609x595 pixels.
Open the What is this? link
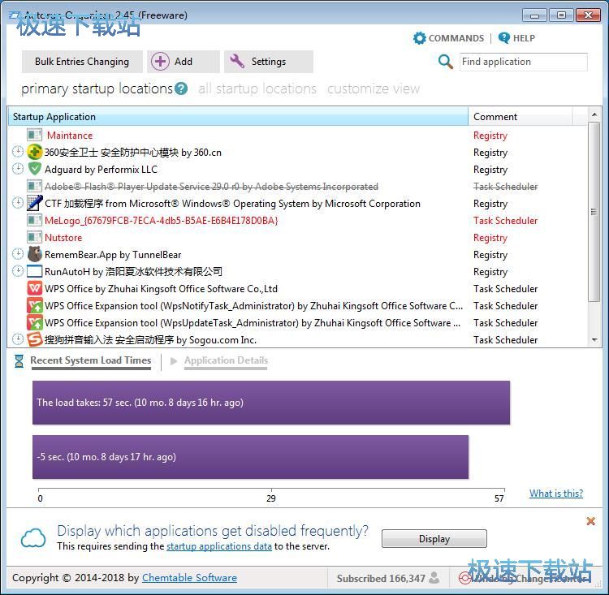point(556,494)
